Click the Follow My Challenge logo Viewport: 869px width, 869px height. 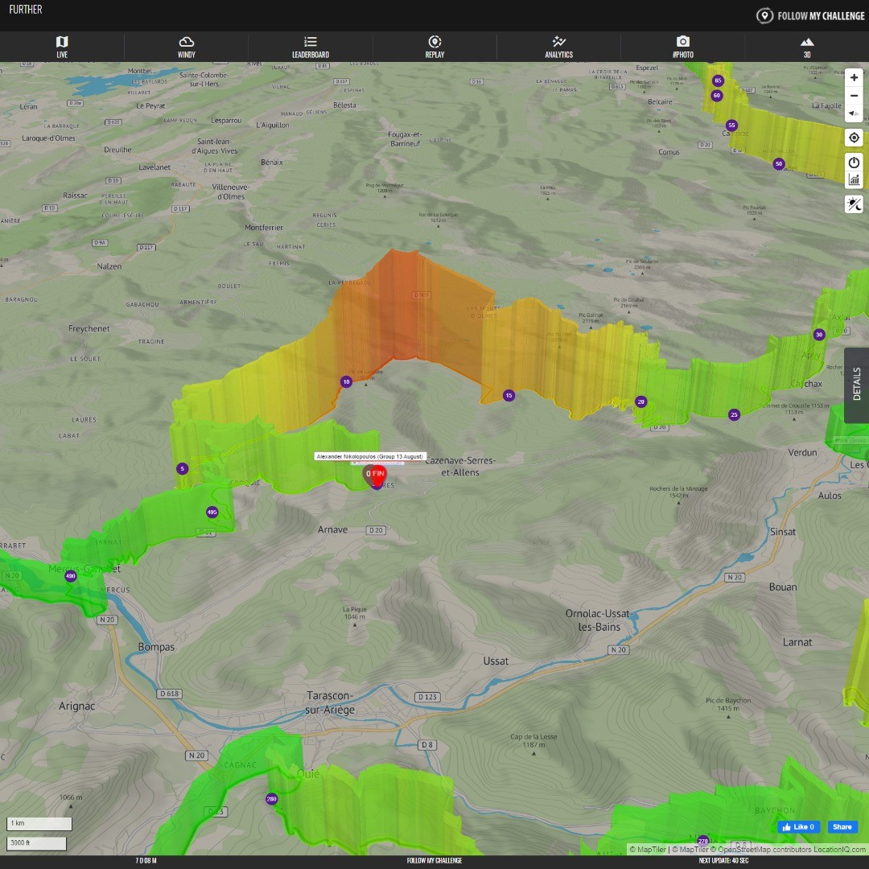pyautogui.click(x=810, y=15)
